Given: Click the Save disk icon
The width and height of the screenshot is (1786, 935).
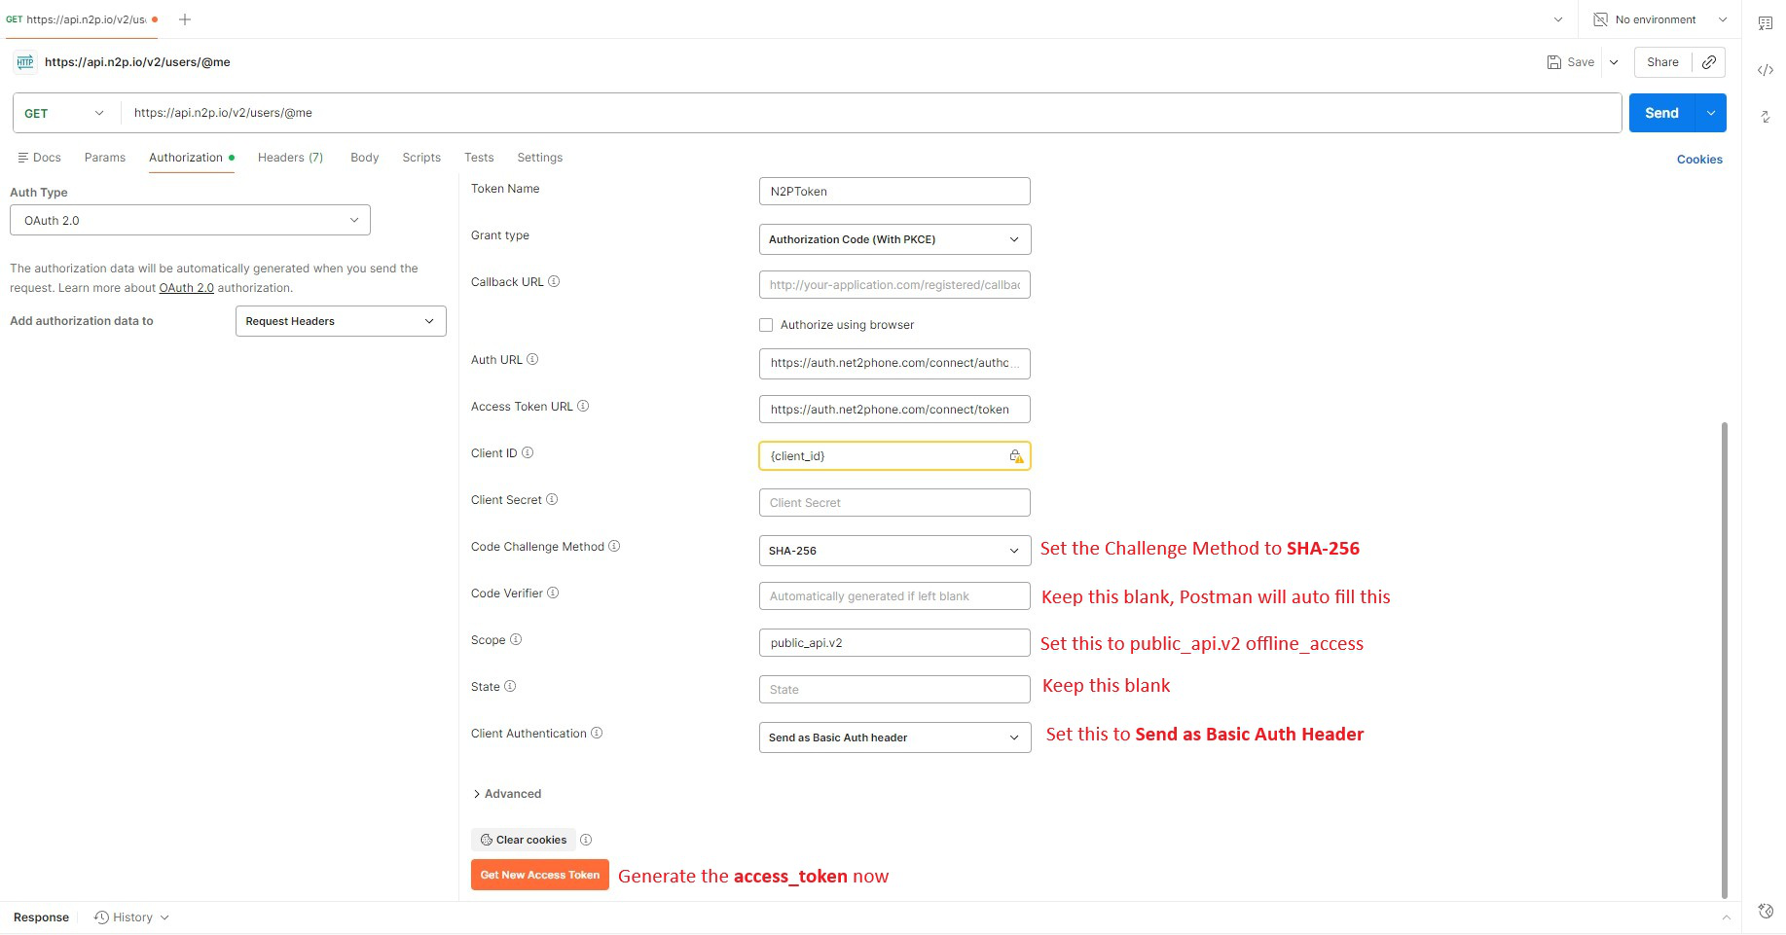Looking at the screenshot, I should click(1554, 62).
